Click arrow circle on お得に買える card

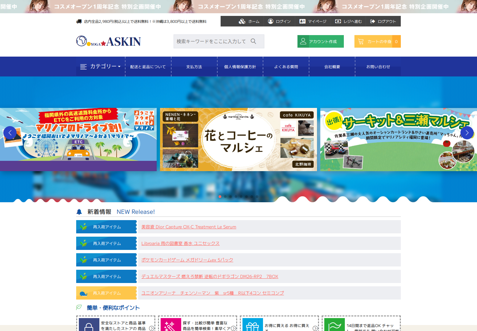pos(315,328)
